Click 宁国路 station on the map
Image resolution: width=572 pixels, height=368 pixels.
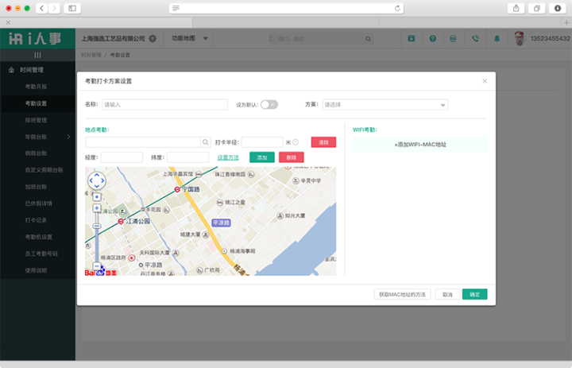pyautogui.click(x=187, y=189)
